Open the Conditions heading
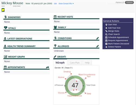Viewport: 136px width, 105px height. tap(65, 38)
